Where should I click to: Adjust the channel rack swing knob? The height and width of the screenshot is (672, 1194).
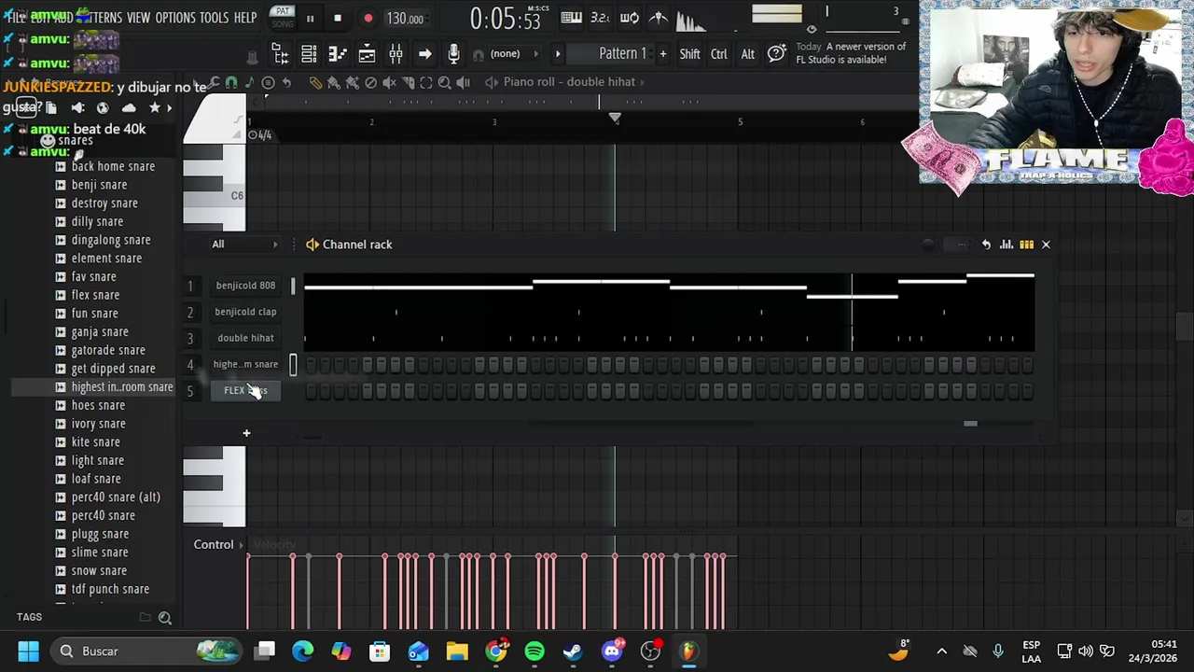coord(928,245)
